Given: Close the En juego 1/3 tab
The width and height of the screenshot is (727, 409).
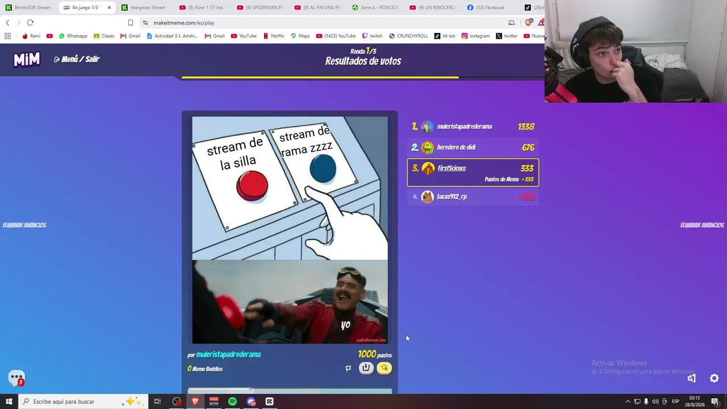Looking at the screenshot, I should pos(109,7).
